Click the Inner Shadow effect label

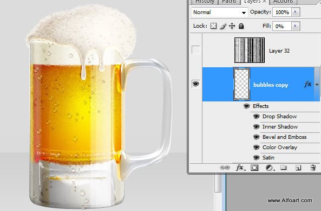(280, 126)
